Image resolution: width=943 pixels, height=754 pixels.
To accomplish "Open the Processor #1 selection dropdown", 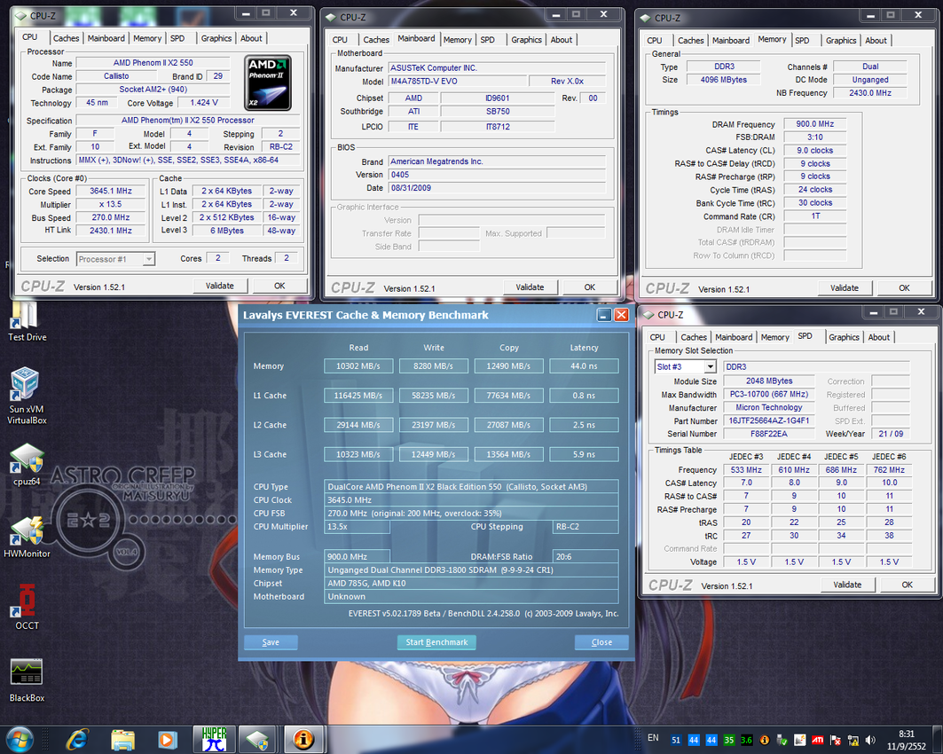I will (148, 259).
